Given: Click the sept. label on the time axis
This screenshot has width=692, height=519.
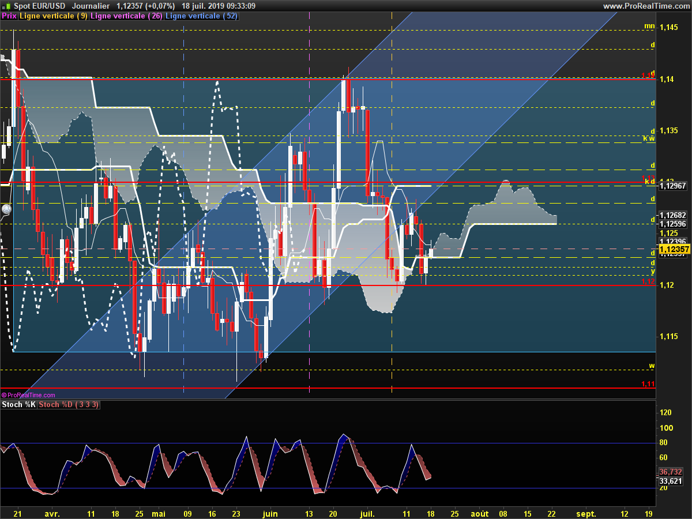Looking at the screenshot, I should pyautogui.click(x=586, y=513).
